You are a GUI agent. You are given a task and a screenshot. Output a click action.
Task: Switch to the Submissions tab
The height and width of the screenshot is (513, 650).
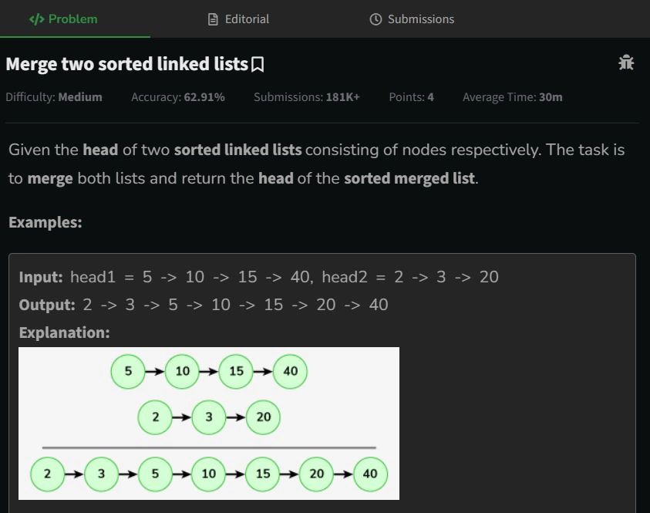[x=412, y=19]
